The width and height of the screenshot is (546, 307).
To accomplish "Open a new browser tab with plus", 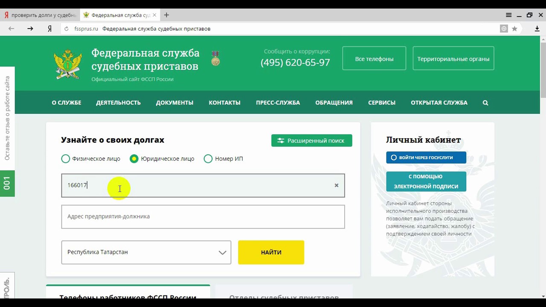I will click(166, 15).
